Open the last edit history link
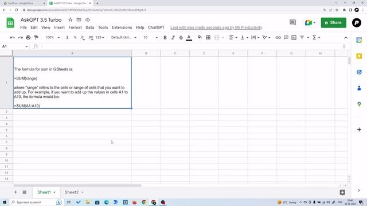 click(216, 27)
